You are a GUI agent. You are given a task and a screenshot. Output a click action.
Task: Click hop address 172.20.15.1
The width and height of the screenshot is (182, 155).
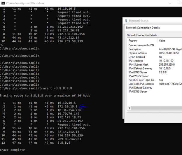point(67,106)
